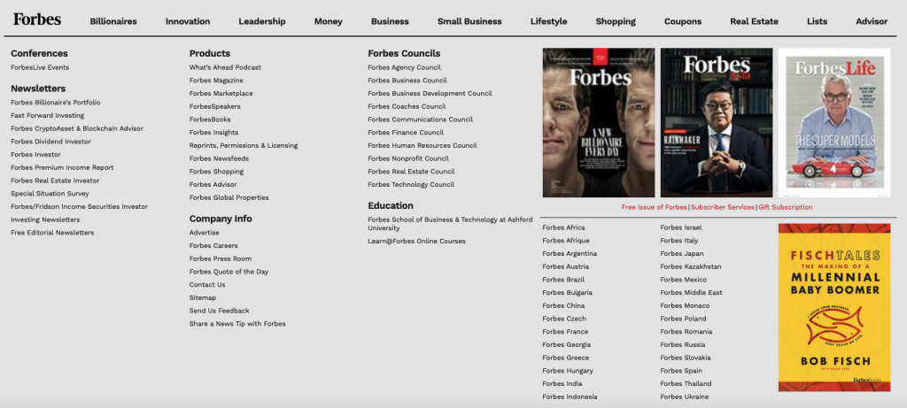The width and height of the screenshot is (907, 408).
Task: Open Forbes CryptoAsset & Blockchain Advisor
Action: (77, 128)
